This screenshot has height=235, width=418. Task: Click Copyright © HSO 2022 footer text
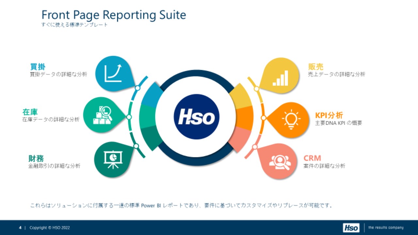click(50, 227)
